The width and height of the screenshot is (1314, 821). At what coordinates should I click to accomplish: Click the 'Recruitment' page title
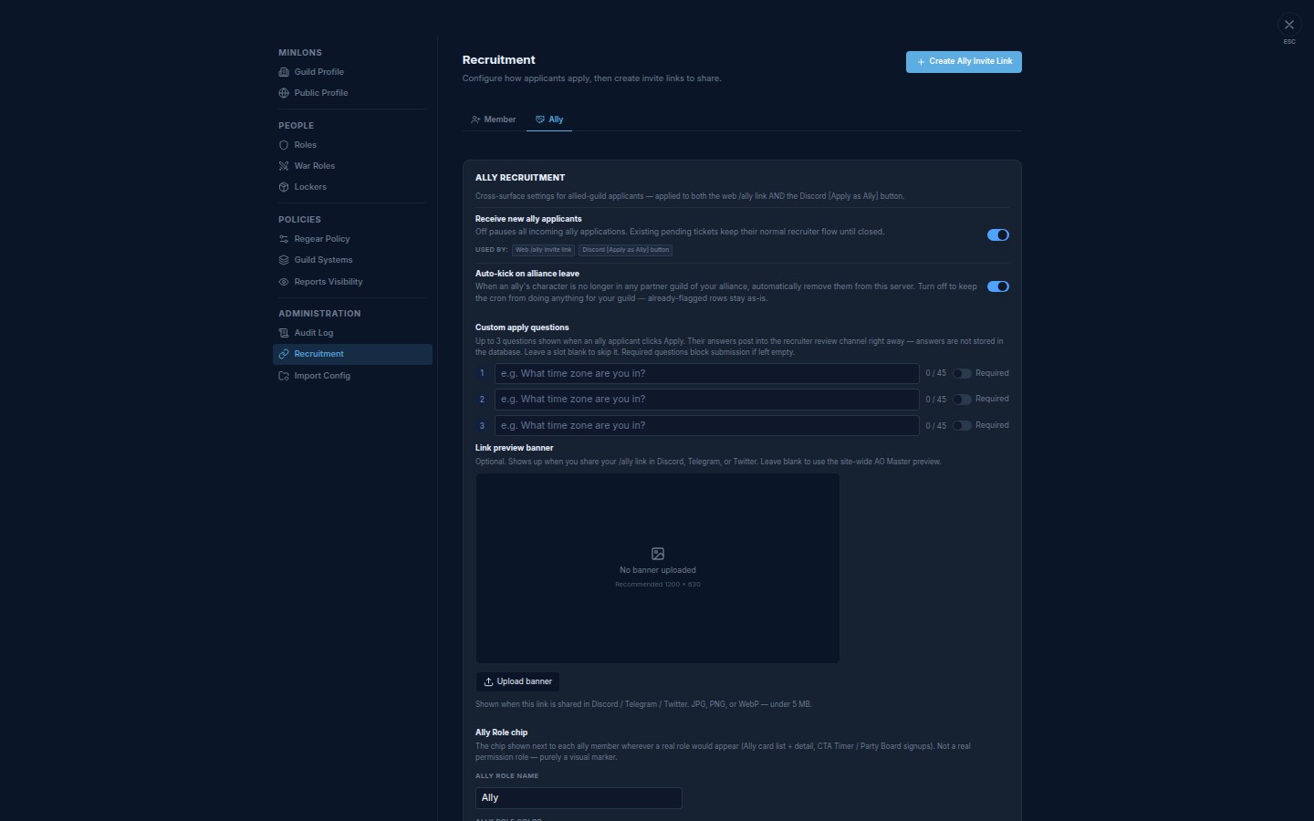click(x=499, y=60)
